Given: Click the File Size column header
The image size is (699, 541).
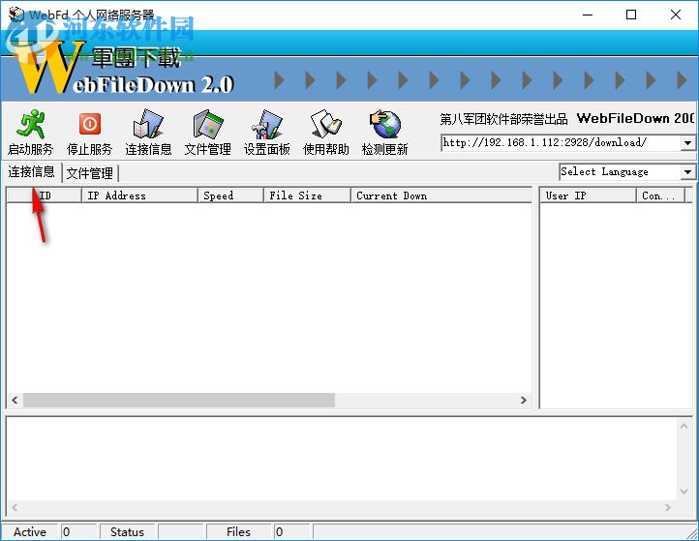Looking at the screenshot, I should pos(307,195).
